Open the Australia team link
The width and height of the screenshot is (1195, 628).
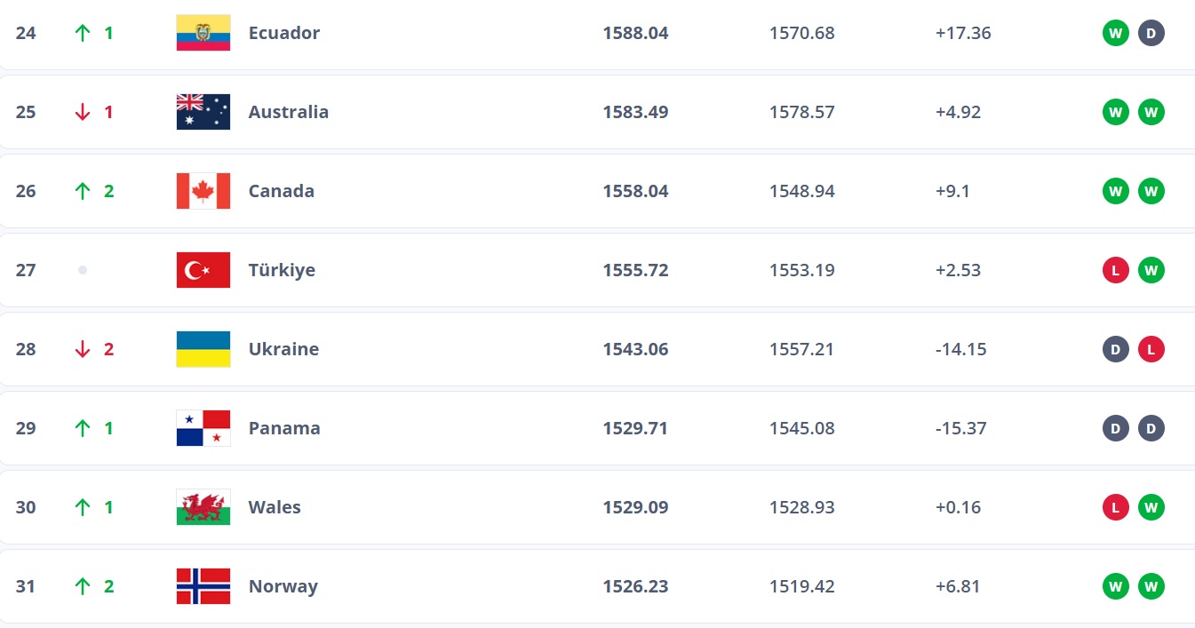tap(289, 112)
